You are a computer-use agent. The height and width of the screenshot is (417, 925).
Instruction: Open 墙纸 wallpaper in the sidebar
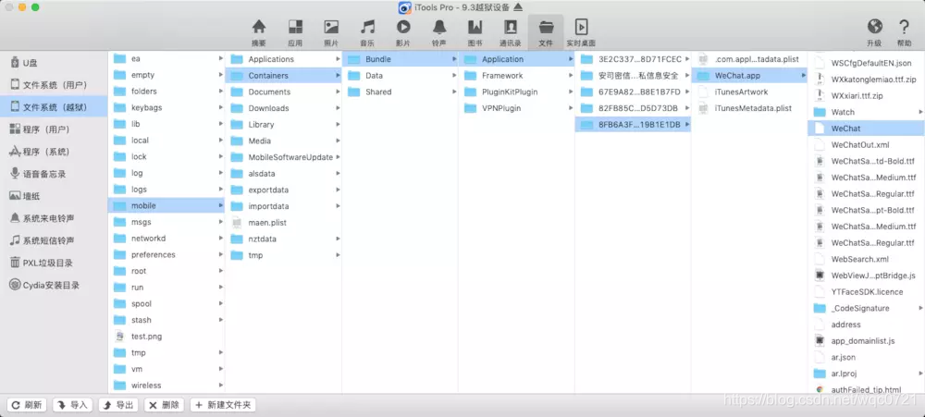click(55, 196)
